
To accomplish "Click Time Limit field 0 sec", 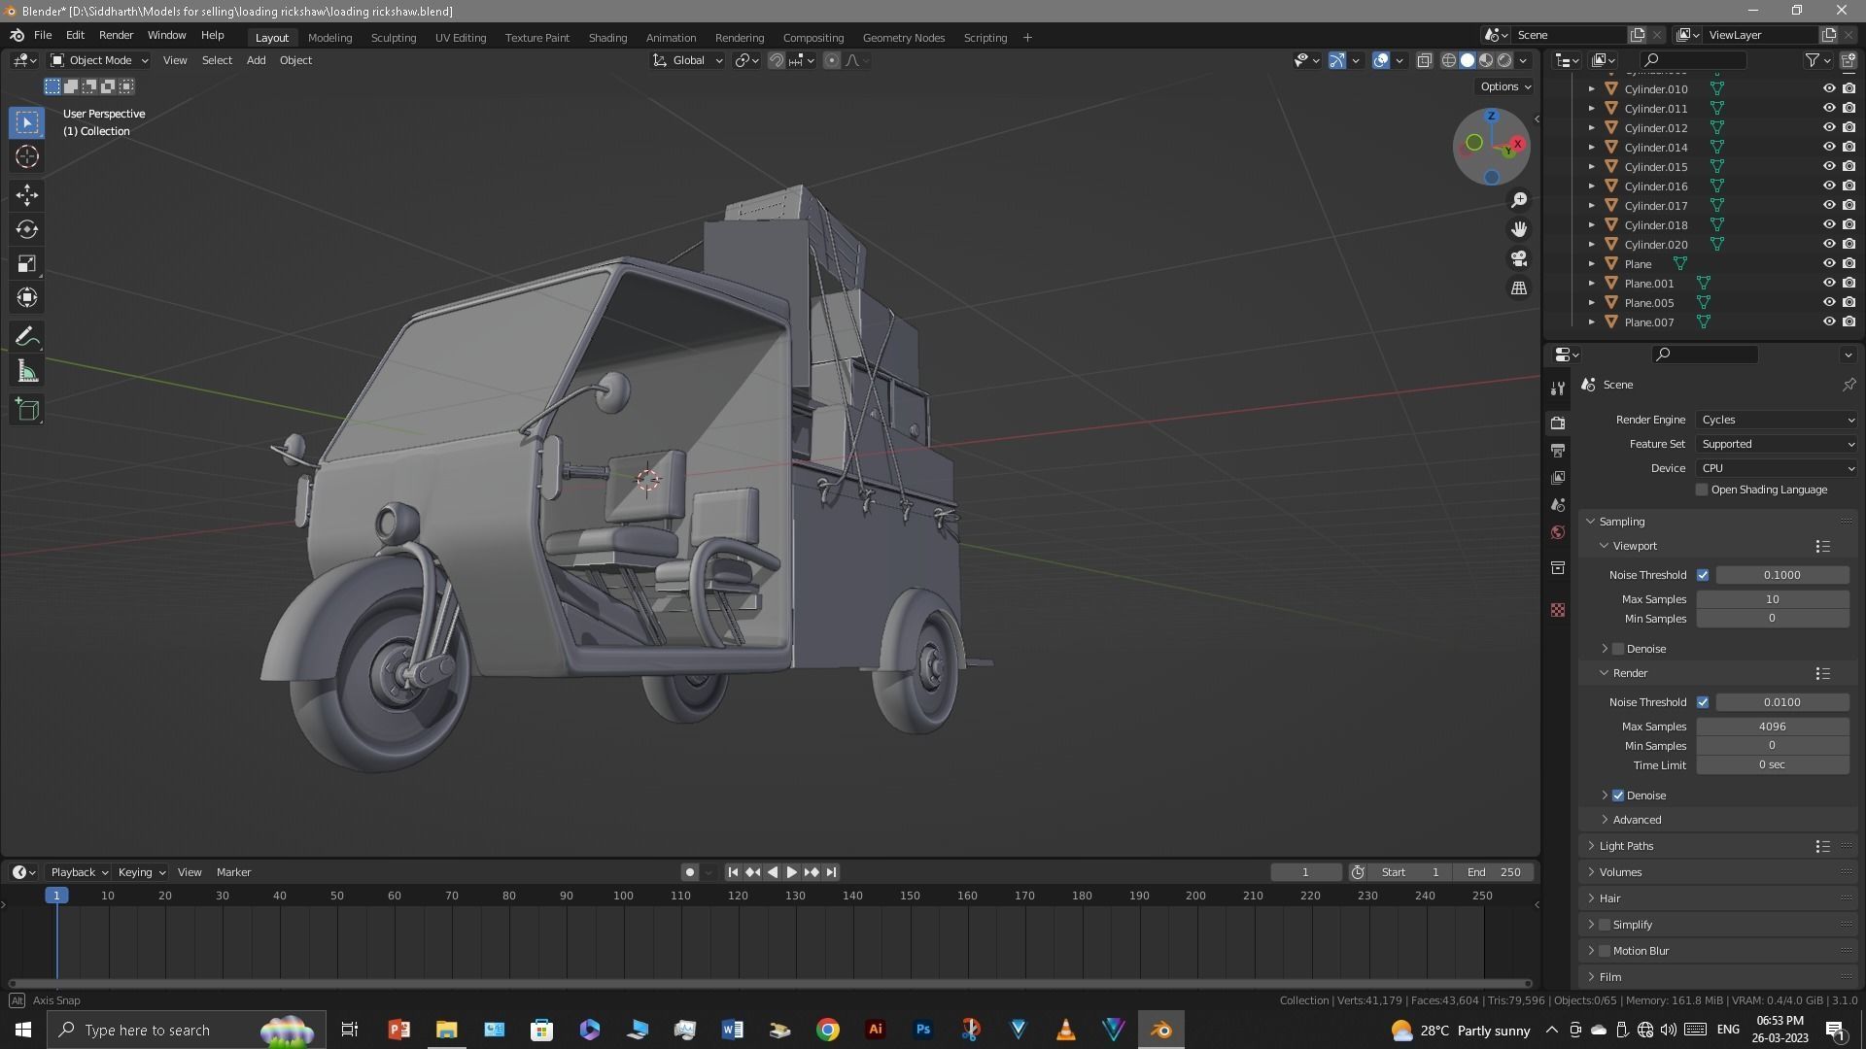I will click(1772, 765).
